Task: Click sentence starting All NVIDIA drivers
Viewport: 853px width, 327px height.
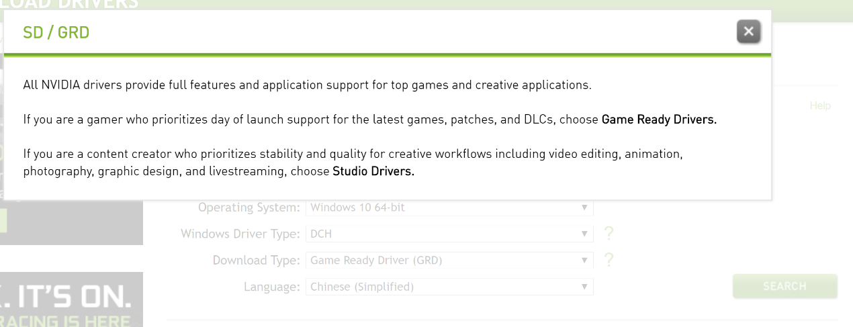Action: coord(308,85)
